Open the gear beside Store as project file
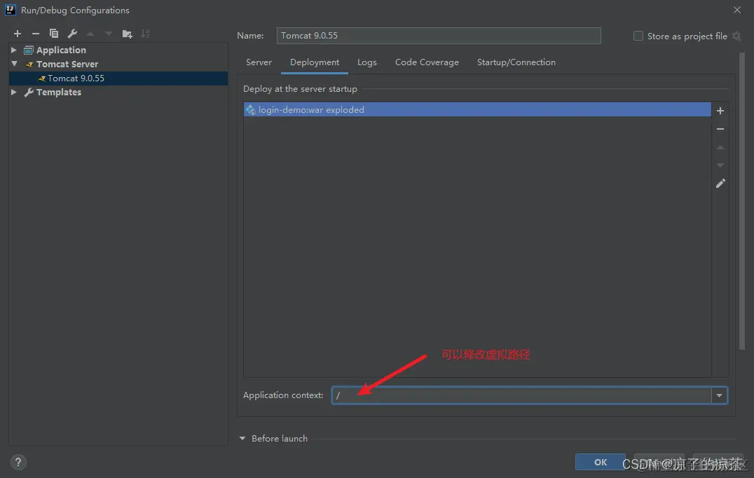Screen dimensions: 754x478 (736, 36)
